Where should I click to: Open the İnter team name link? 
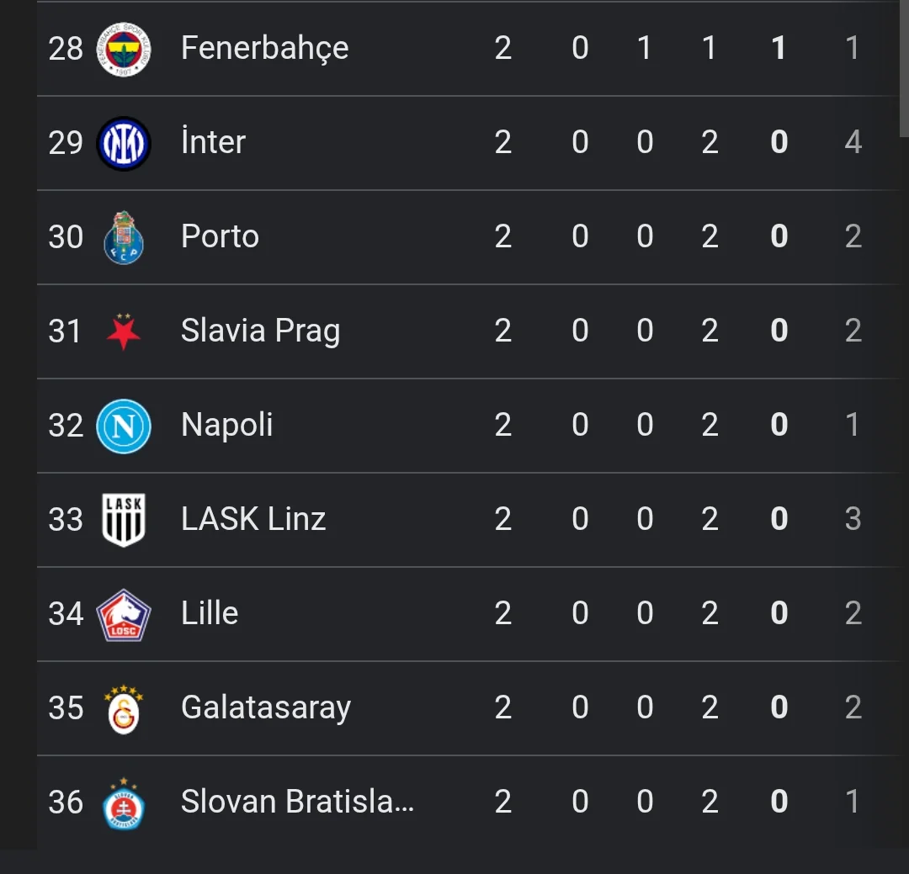point(213,142)
